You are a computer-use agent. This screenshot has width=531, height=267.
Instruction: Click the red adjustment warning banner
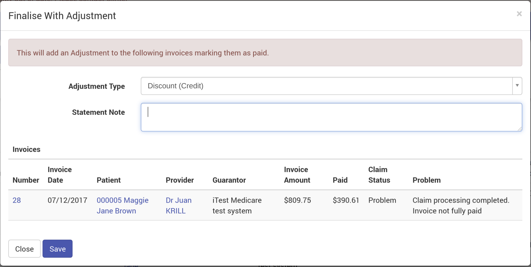click(x=265, y=52)
